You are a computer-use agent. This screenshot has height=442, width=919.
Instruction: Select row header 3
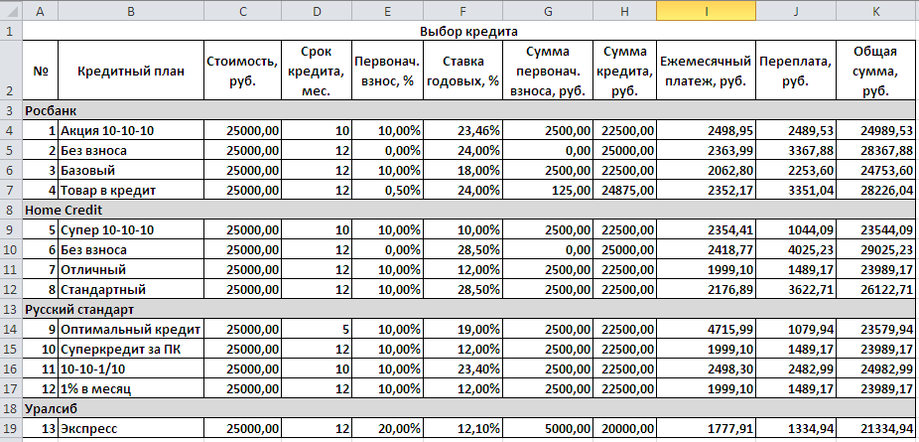(x=11, y=110)
